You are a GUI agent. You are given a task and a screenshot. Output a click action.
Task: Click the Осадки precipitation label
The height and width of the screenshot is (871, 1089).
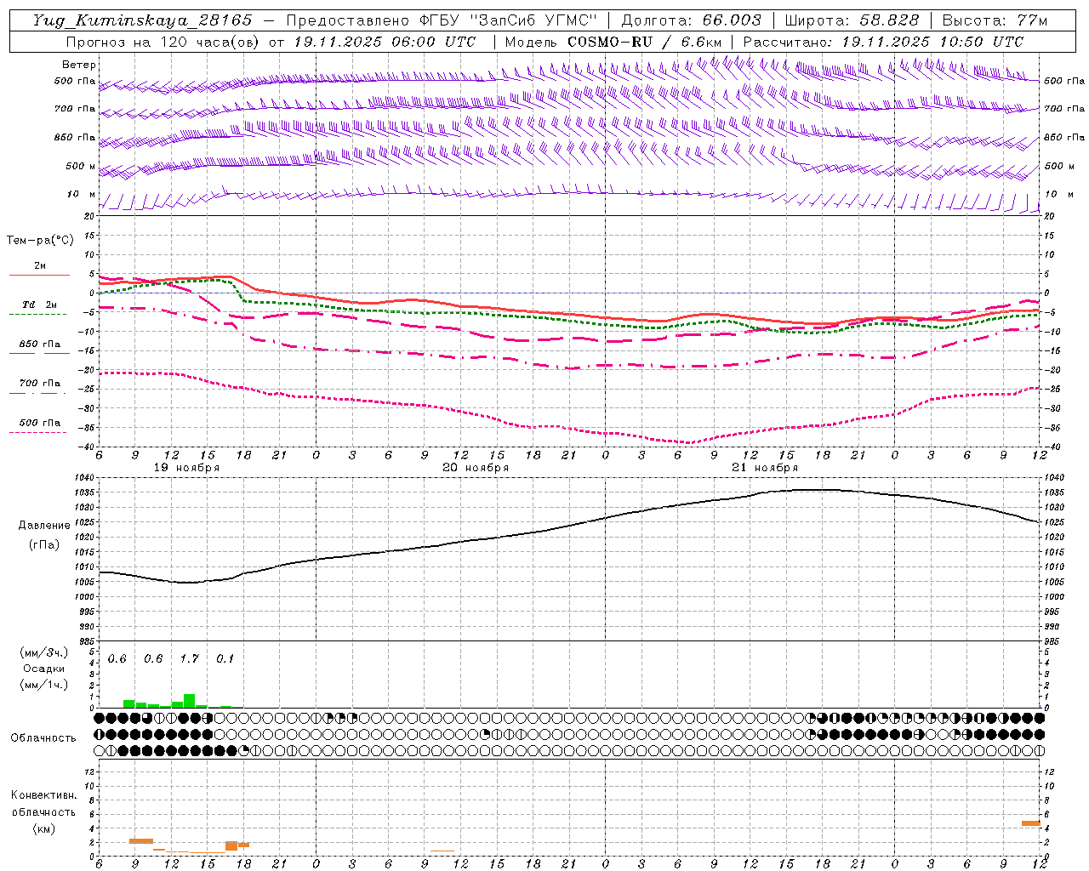[x=44, y=669]
